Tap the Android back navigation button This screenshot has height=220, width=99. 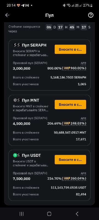click(x=77, y=214)
